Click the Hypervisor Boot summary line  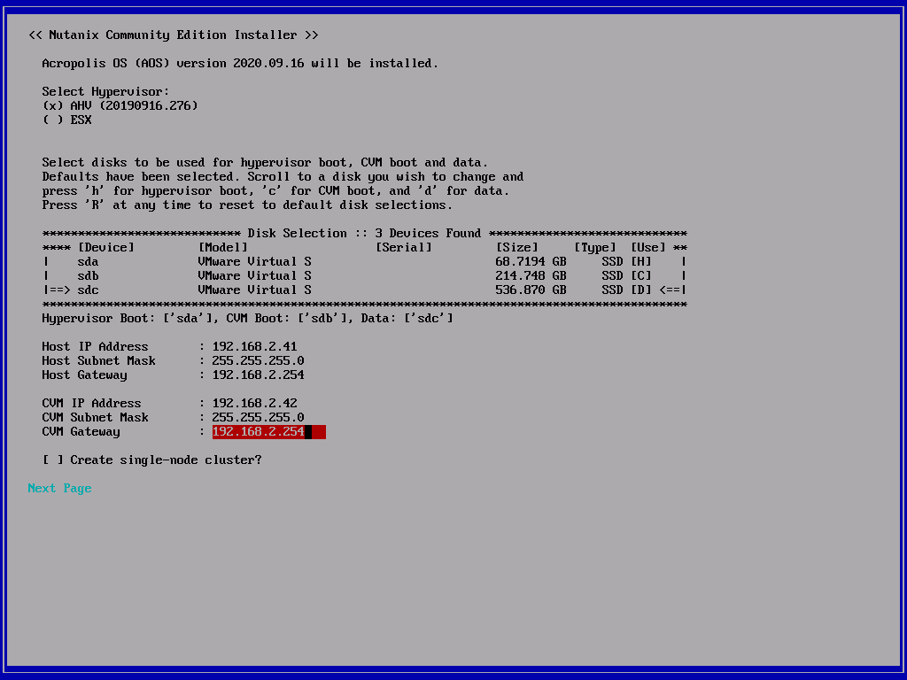click(x=248, y=319)
